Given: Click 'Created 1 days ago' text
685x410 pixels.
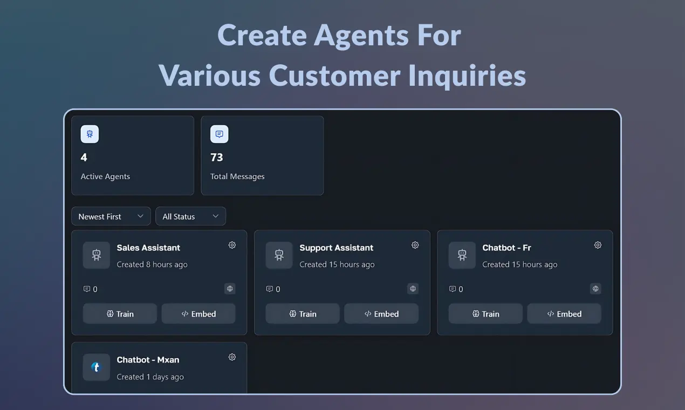Looking at the screenshot, I should point(150,377).
